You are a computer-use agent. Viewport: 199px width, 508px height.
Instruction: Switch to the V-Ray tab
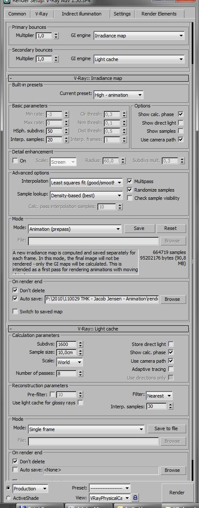41,14
